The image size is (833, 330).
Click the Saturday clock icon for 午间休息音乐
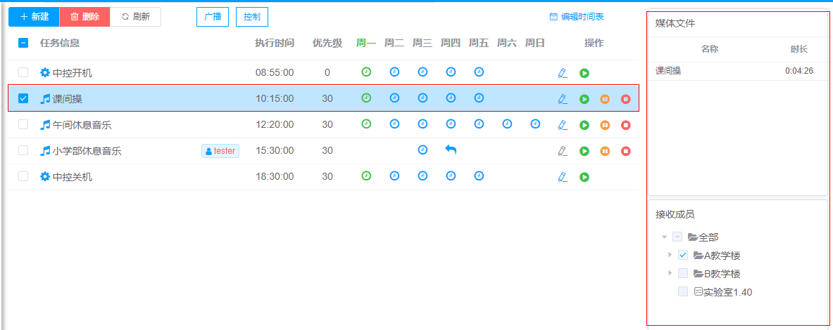[x=507, y=124]
